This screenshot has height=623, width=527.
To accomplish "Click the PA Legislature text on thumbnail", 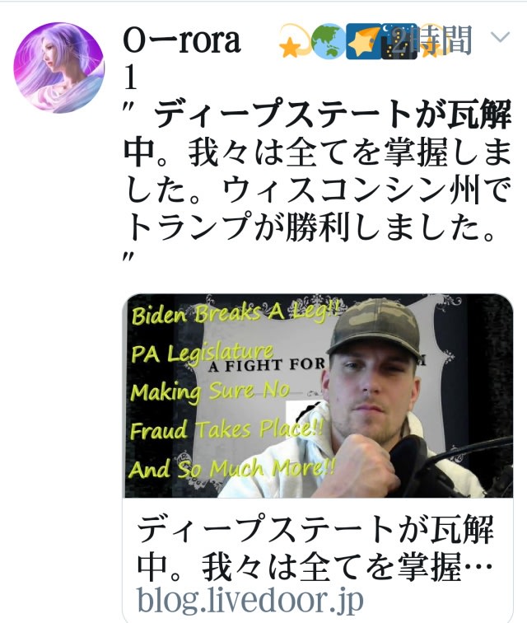I will click(x=203, y=353).
